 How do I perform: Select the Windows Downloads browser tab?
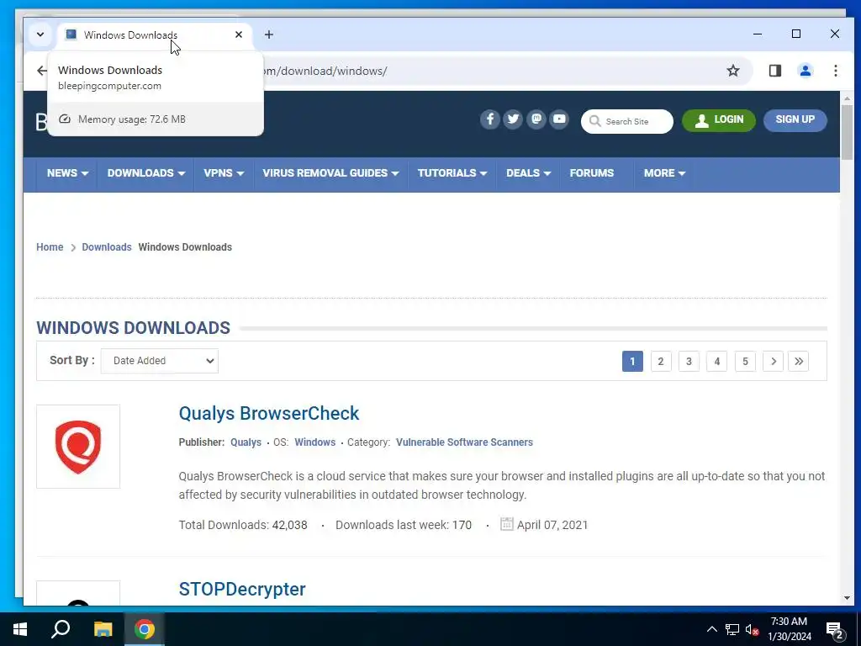[155, 35]
